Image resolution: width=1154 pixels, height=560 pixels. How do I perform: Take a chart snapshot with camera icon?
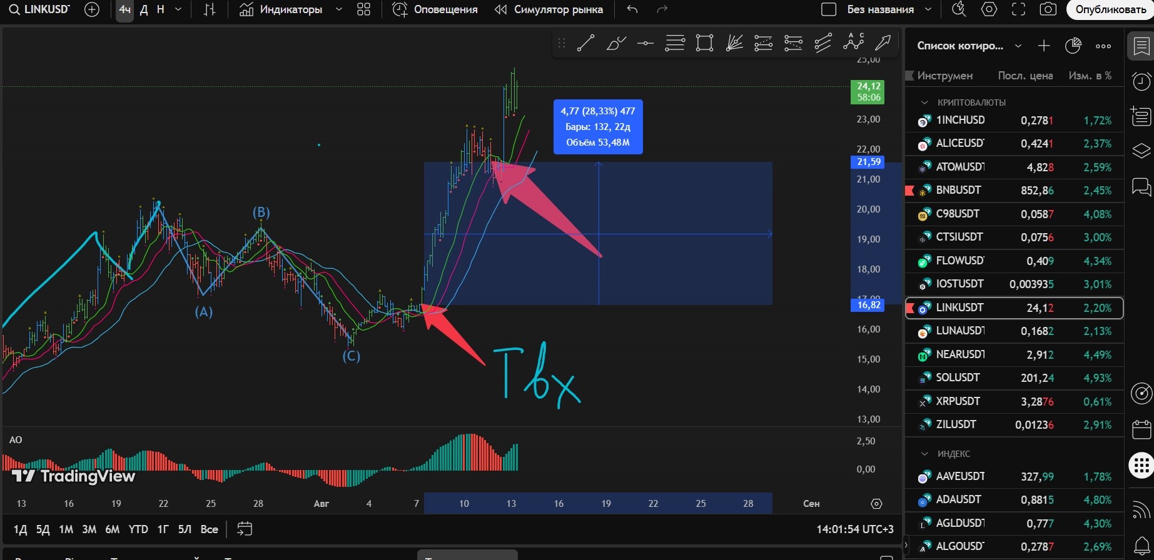[1048, 9]
